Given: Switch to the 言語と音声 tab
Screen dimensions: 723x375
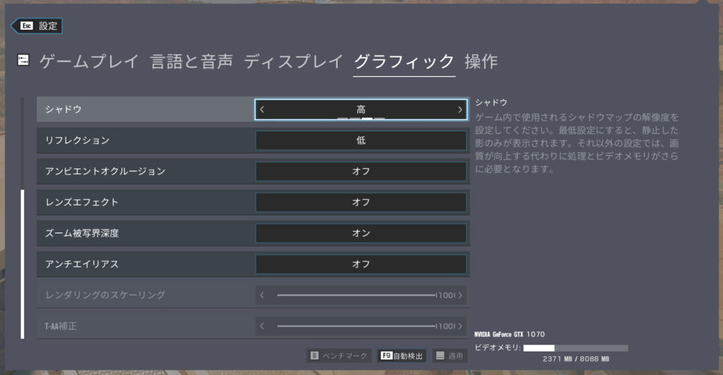Looking at the screenshot, I should coord(192,61).
